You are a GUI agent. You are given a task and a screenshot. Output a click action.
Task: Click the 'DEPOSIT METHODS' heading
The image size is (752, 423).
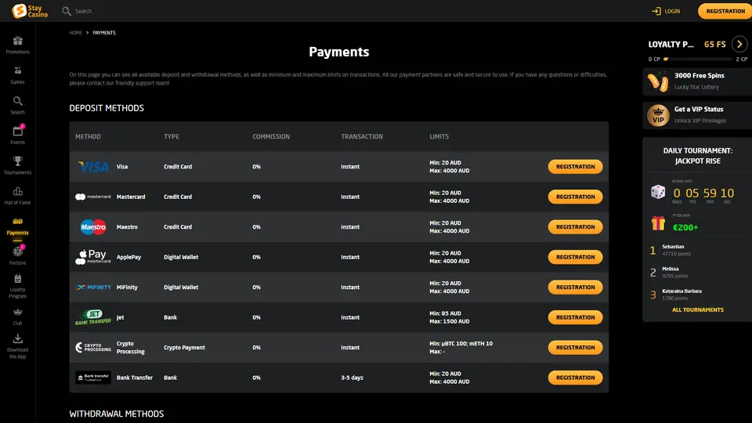[x=107, y=108]
